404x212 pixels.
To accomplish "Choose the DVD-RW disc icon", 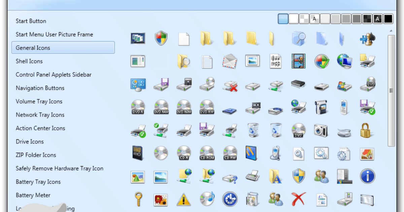I will coord(207,107).
